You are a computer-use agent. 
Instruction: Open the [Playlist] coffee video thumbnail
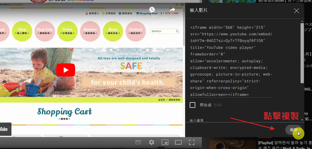tap(232, 144)
